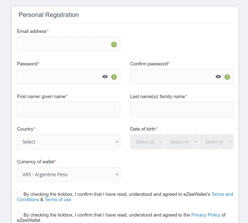Image resolution: width=248 pixels, height=223 pixels.
Task: Open the Currency of wallet dropdown
Action: coord(69,175)
